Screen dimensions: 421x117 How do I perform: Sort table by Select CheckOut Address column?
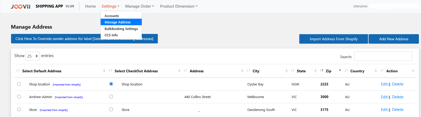click(136, 71)
